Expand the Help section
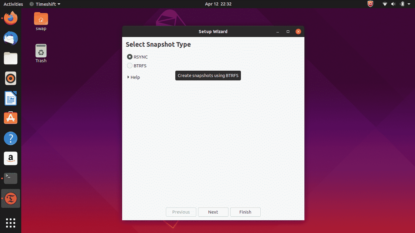 [x=134, y=77]
